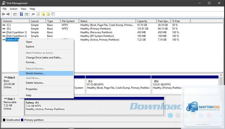Click the drive icon beside Disk 0 partition 1
225x129 pixels.
tap(4, 32)
